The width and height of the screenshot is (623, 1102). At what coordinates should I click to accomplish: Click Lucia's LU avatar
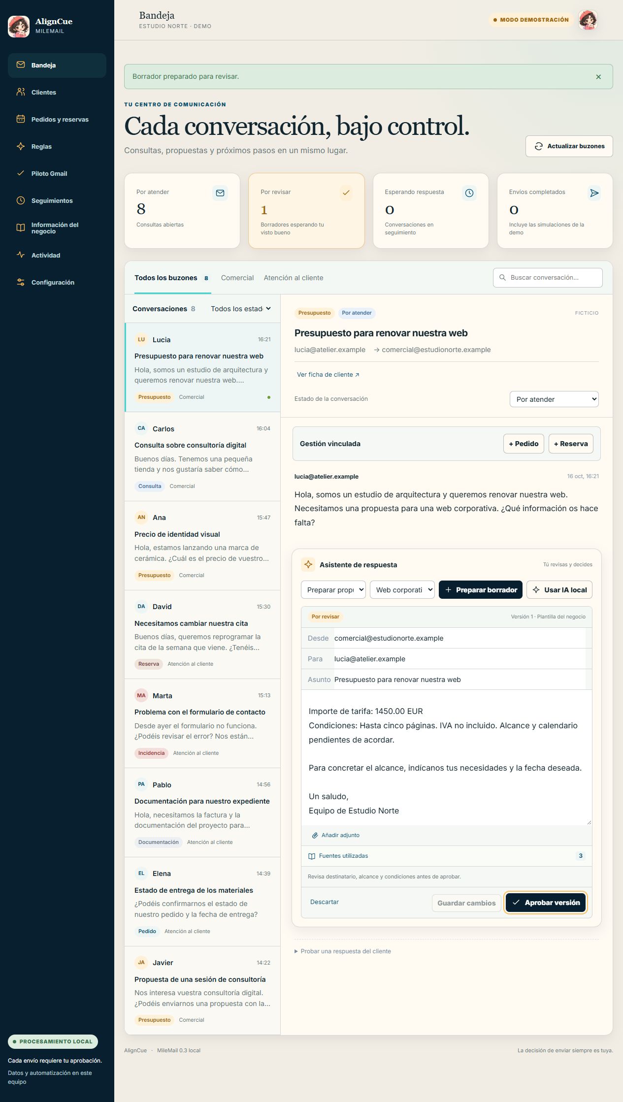coord(141,339)
